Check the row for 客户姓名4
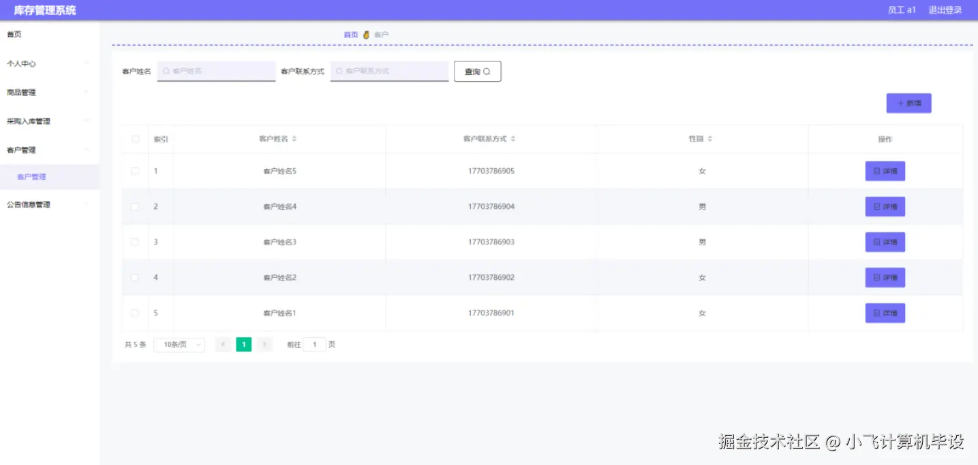978x465 pixels. [x=135, y=207]
